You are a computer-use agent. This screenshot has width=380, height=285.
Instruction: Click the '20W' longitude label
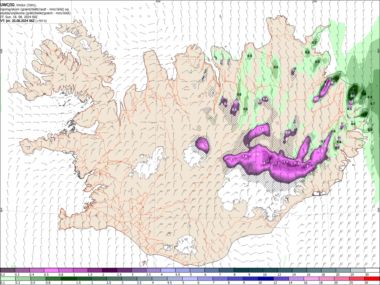[158, 1]
